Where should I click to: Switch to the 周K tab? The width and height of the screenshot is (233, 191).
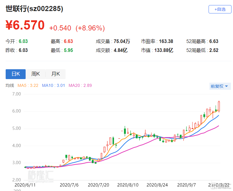pyautogui.click(x=36, y=74)
